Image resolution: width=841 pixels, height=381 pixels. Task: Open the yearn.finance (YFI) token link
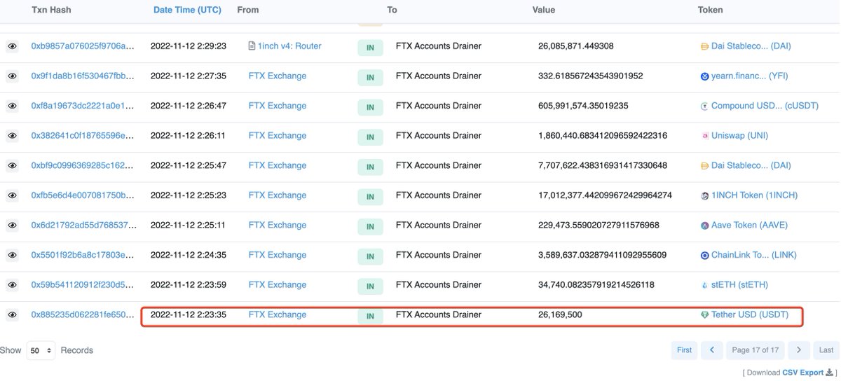(x=751, y=76)
